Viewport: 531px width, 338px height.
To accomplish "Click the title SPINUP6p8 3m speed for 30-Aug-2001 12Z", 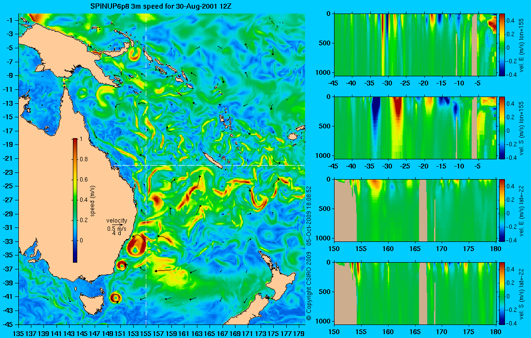I will (161, 6).
